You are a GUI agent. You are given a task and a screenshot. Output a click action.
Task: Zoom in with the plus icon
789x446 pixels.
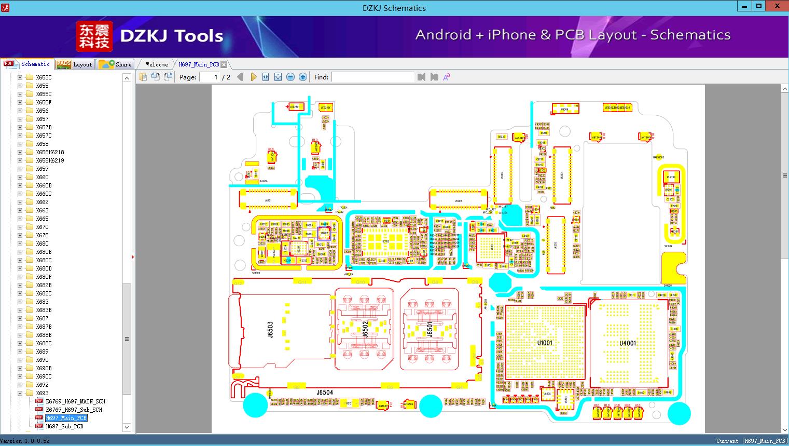[x=303, y=77]
